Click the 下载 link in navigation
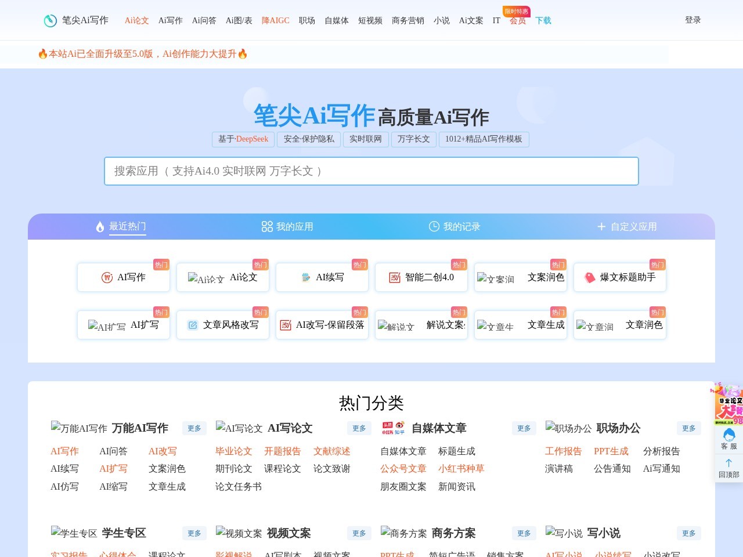 pos(543,20)
